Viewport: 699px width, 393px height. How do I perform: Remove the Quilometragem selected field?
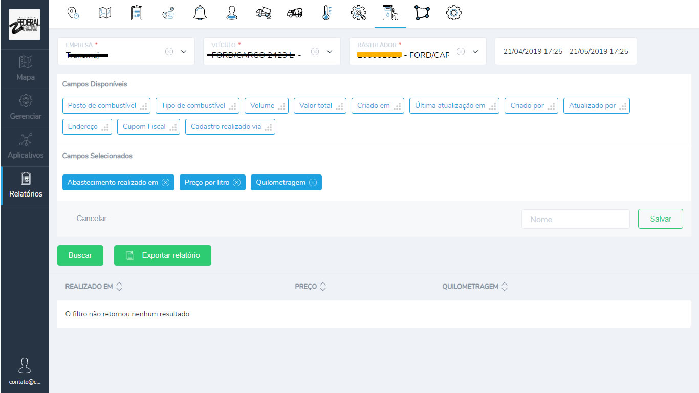click(313, 183)
